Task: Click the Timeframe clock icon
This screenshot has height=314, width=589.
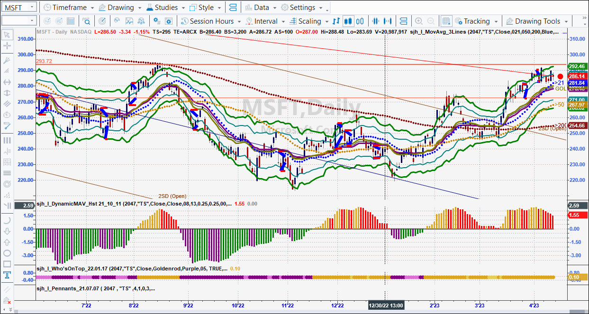Action: (x=47, y=8)
